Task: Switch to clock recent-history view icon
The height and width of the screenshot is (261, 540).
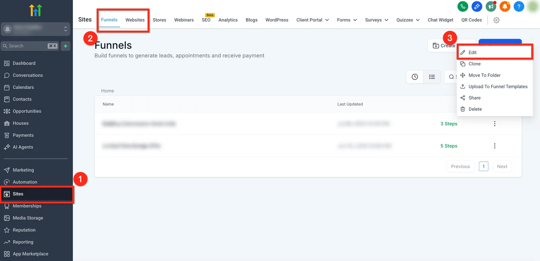Action: [x=415, y=77]
